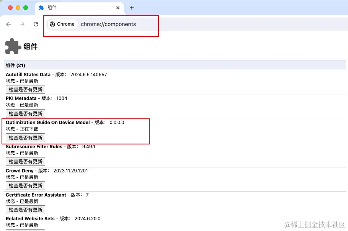Click the 组件 page heading

coord(31,47)
